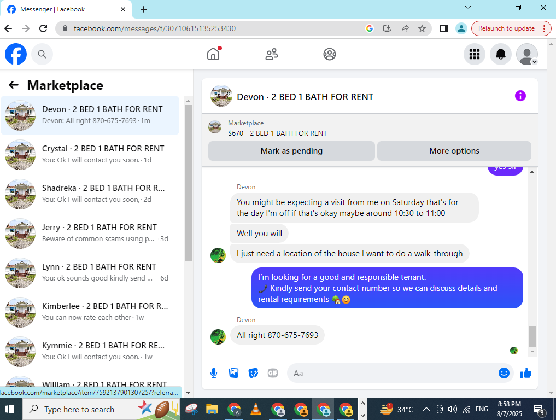
Task: Open the Facebook menu grid icon
Action: (x=475, y=54)
